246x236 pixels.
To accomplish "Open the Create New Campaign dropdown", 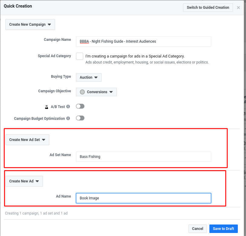I will click(x=30, y=25).
